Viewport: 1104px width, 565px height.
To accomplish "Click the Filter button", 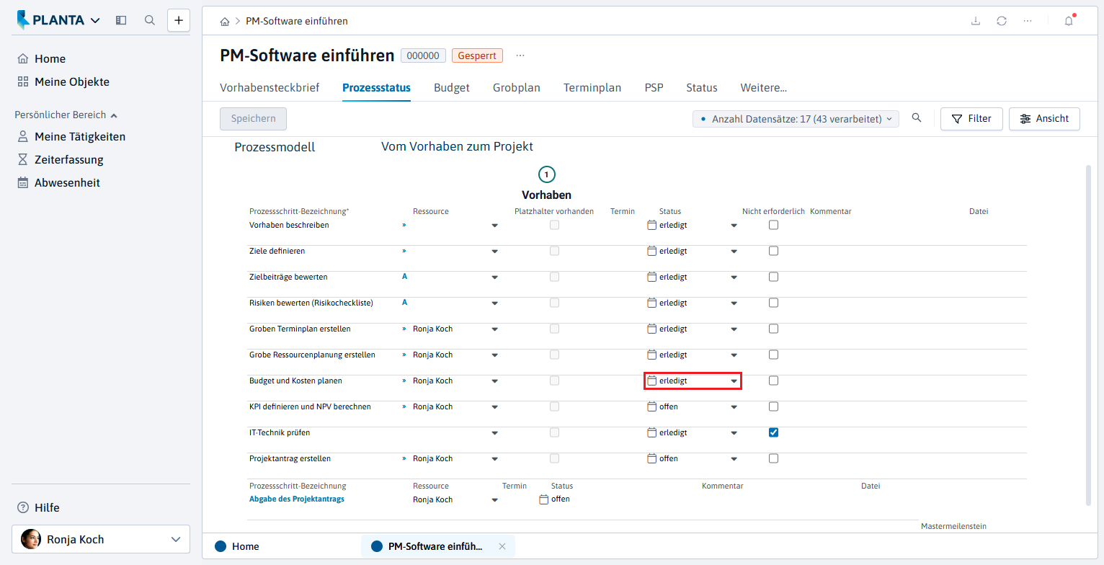I will 971,119.
